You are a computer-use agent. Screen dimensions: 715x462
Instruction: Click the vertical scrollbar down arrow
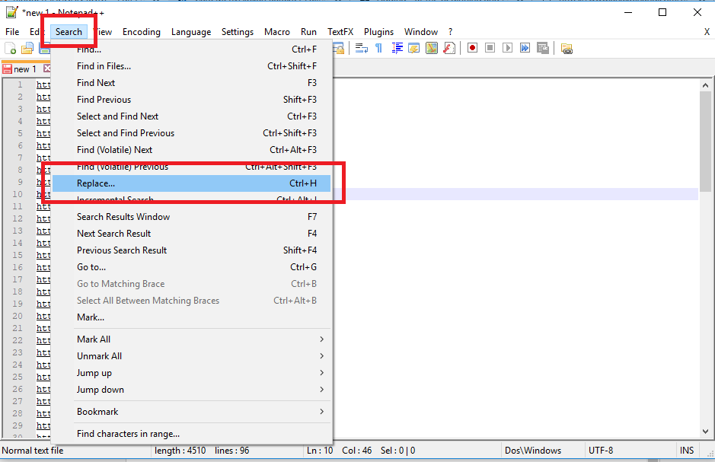click(705, 432)
